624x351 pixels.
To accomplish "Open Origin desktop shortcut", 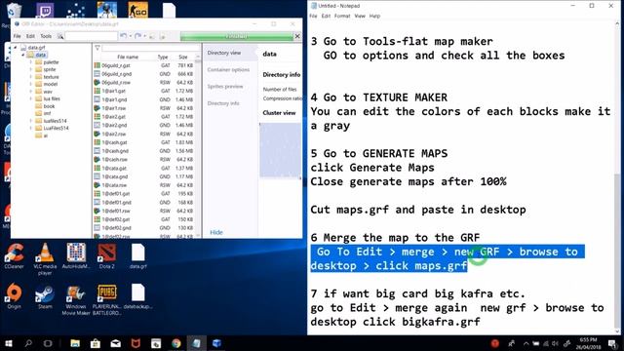I will pyautogui.click(x=14, y=296).
